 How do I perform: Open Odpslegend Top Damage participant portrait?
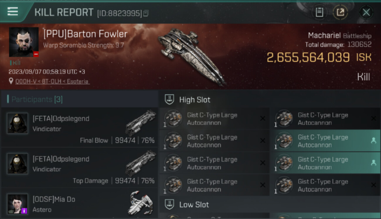pyautogui.click(x=18, y=164)
